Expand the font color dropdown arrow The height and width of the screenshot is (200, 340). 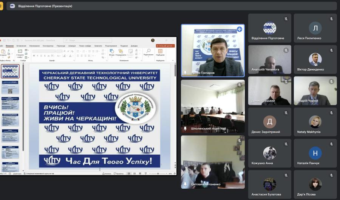coord(73,56)
